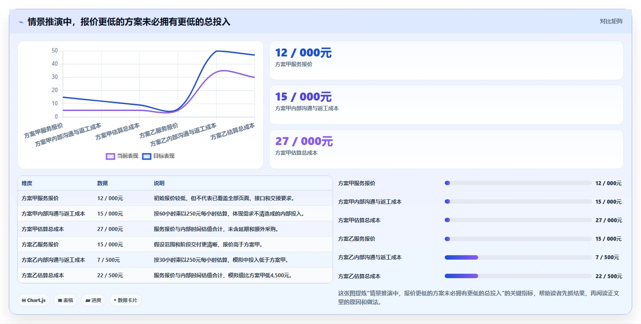Click the 7 / 500元 table cell
The height and width of the screenshot is (324, 641).
point(109,260)
